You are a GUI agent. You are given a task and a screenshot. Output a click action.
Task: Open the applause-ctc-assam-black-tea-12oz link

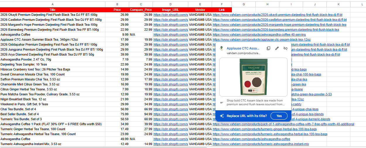click(x=262, y=39)
